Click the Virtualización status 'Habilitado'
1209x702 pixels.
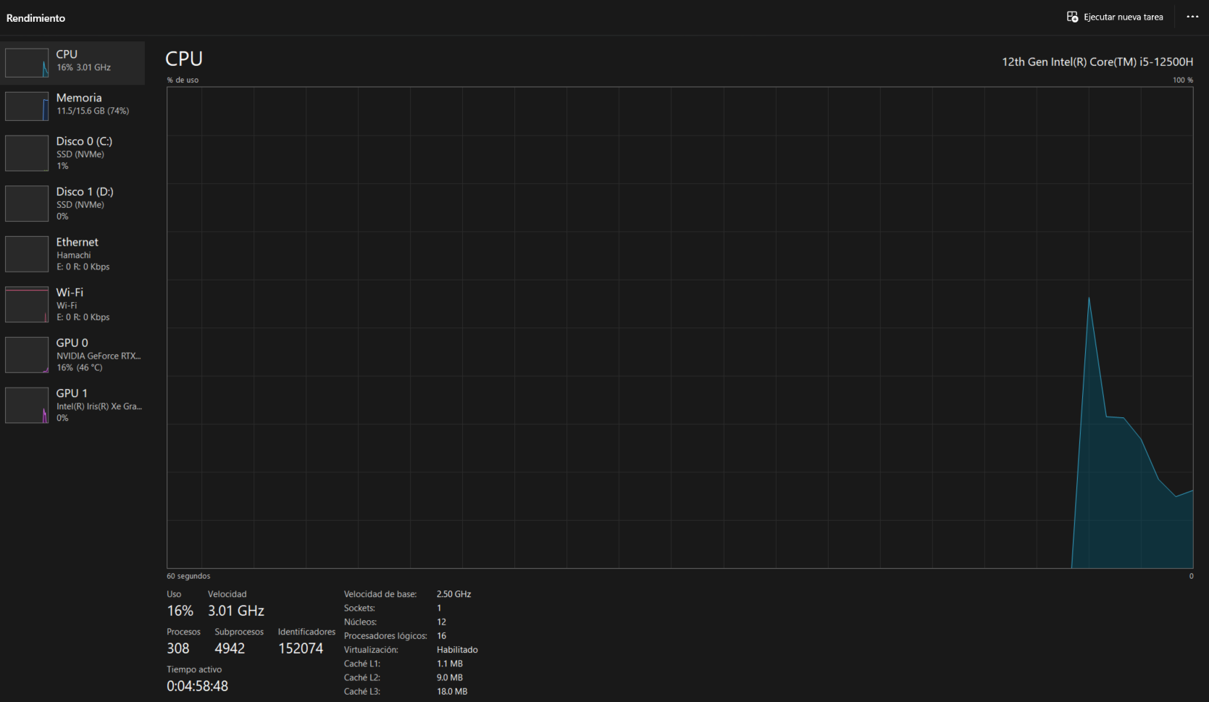tap(457, 650)
